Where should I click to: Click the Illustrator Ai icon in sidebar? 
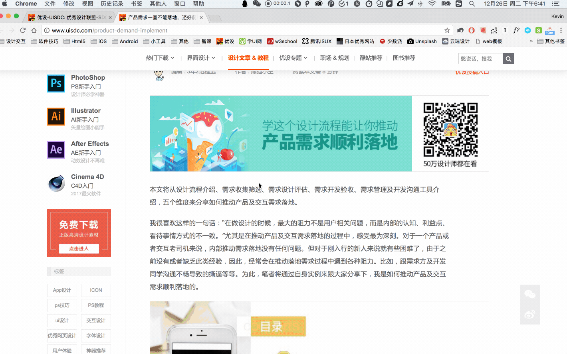pyautogui.click(x=56, y=117)
